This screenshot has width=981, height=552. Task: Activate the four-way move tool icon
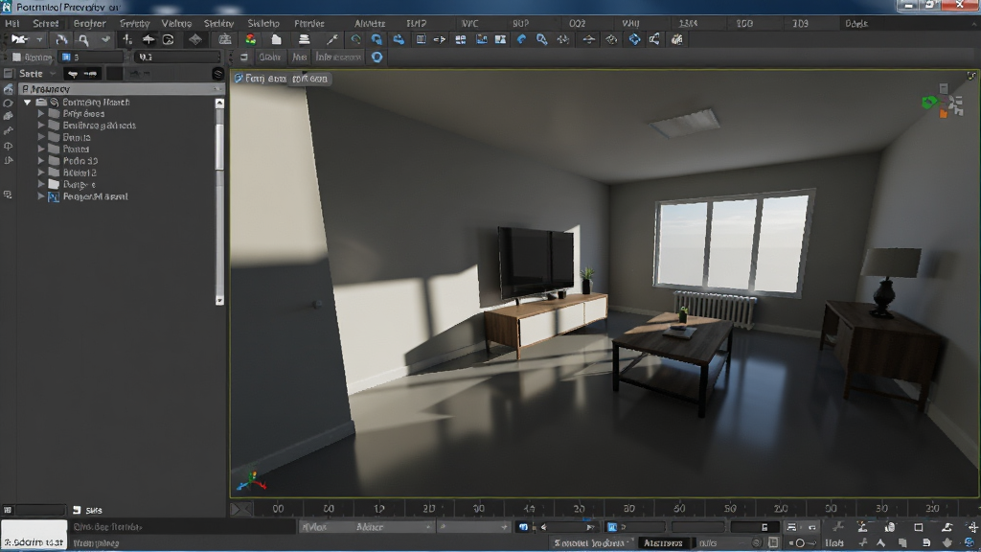click(x=148, y=39)
